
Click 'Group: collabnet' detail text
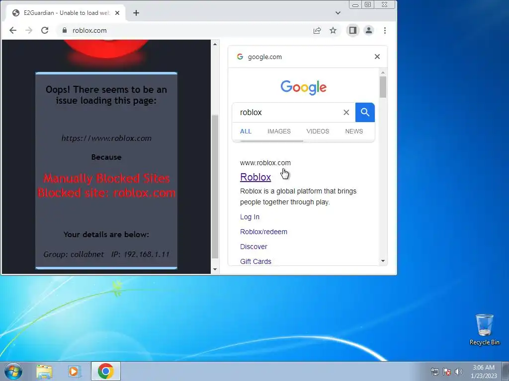pos(74,254)
